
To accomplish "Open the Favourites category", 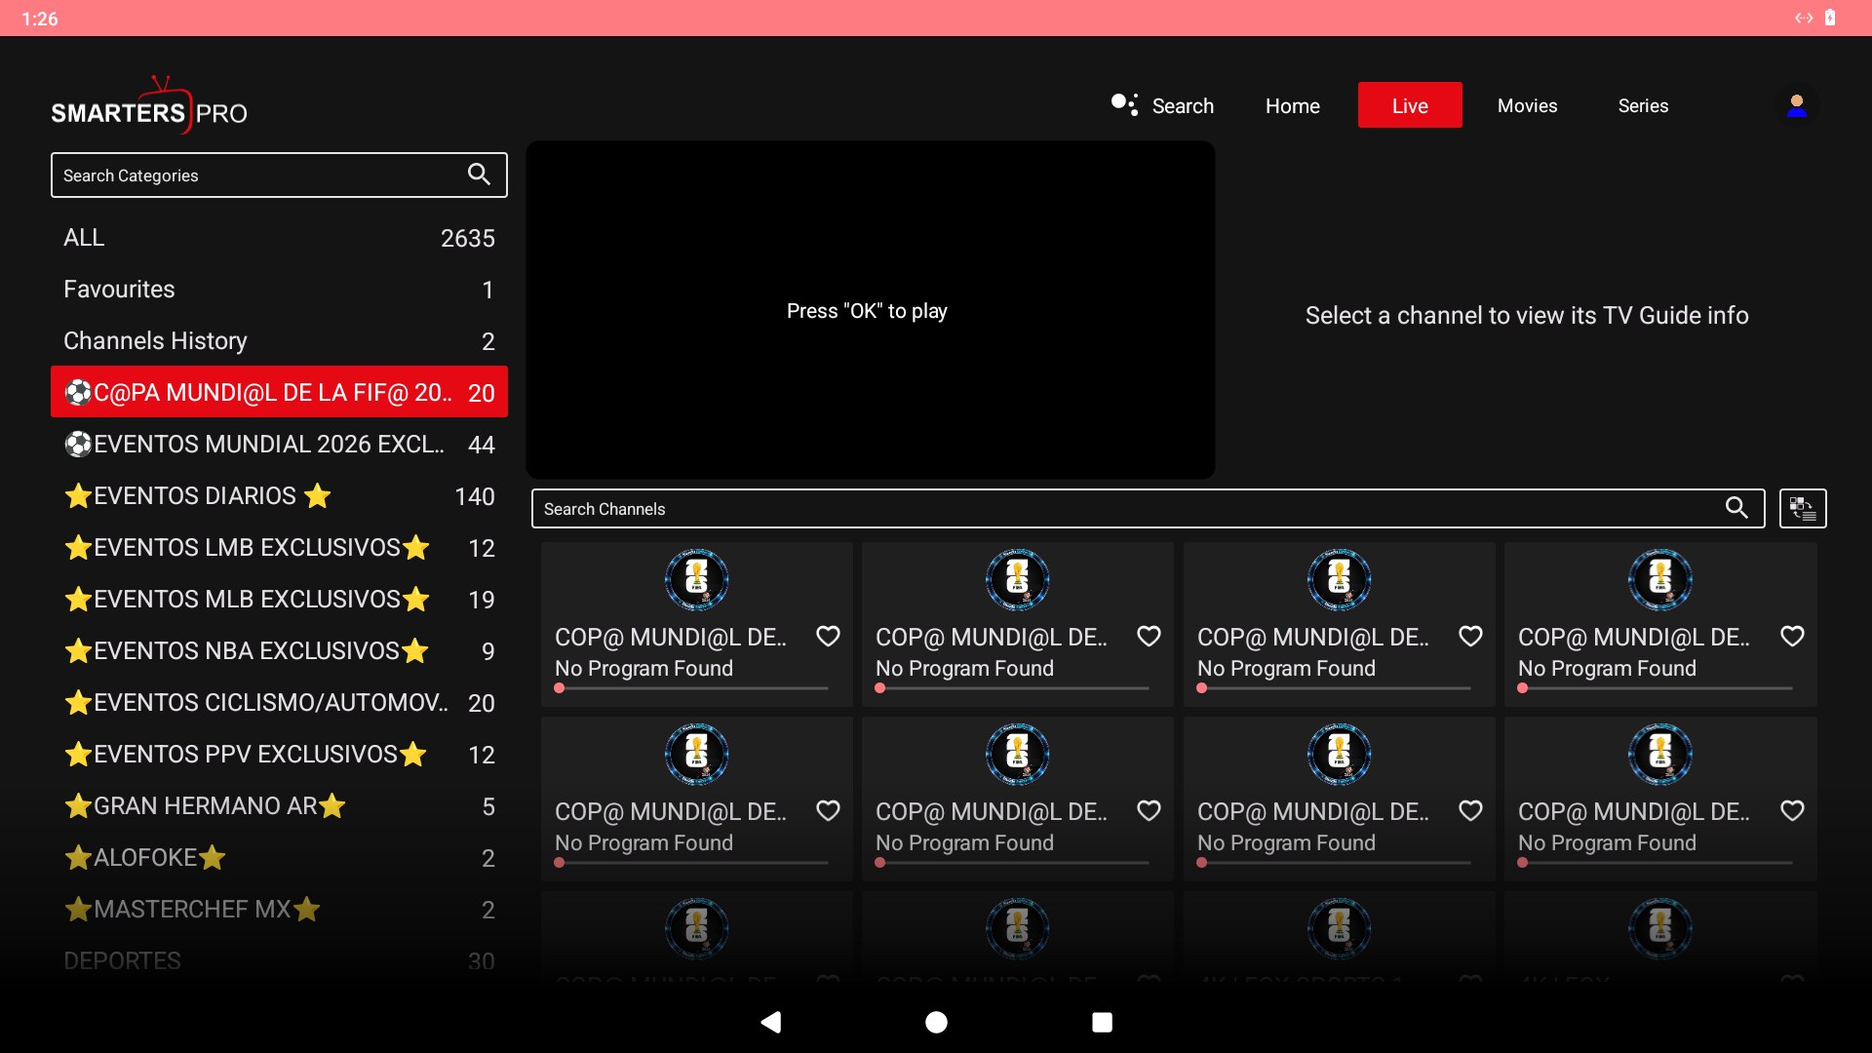I will tap(279, 290).
